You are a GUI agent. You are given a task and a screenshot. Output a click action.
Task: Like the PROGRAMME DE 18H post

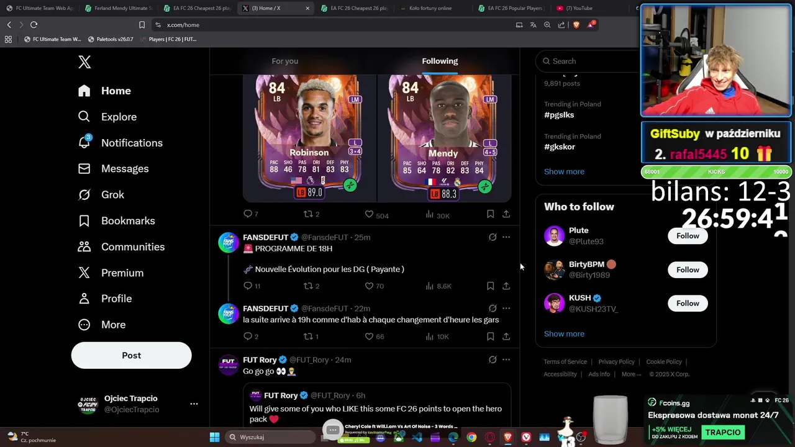point(374,286)
